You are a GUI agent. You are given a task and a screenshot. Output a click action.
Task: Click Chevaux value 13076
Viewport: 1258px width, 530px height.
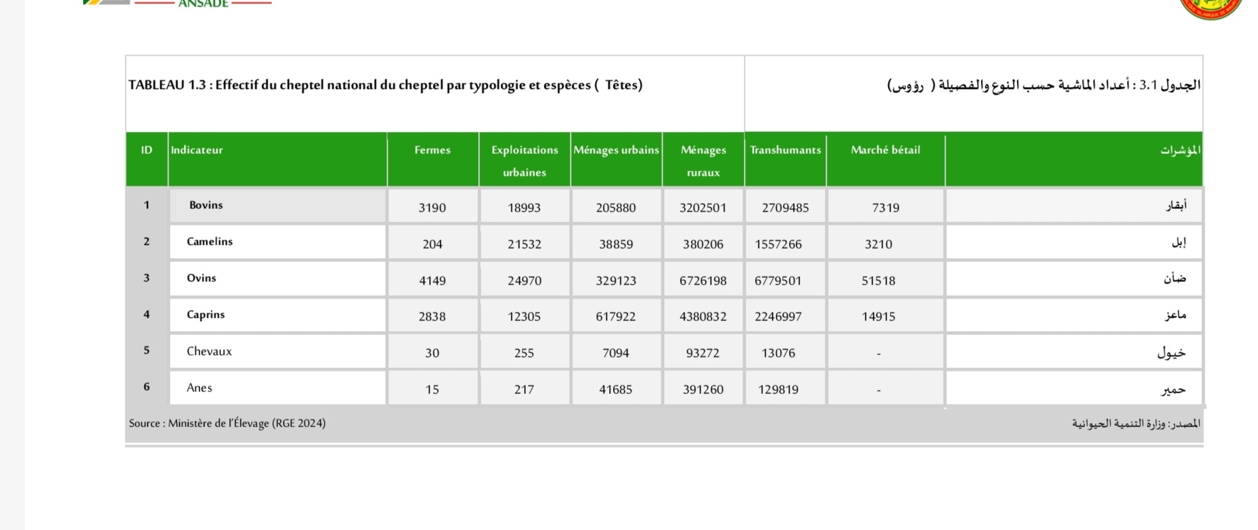point(778,353)
